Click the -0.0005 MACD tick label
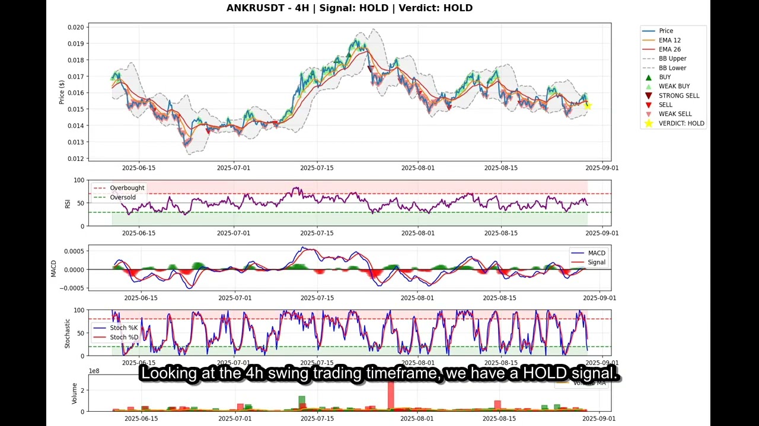759x426 pixels. click(x=71, y=288)
